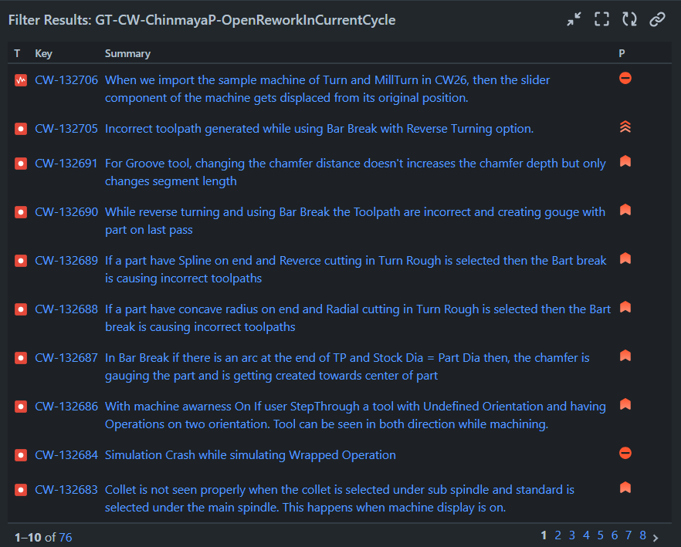Screen dimensions: 681x547
Task: Go to results page 2
Action: 557,535
